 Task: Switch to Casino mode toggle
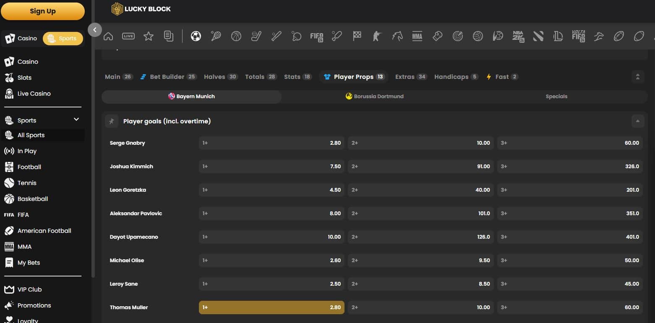pyautogui.click(x=21, y=38)
